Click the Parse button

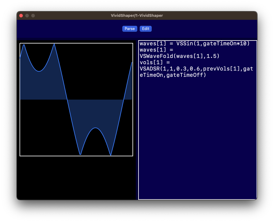coord(129,29)
